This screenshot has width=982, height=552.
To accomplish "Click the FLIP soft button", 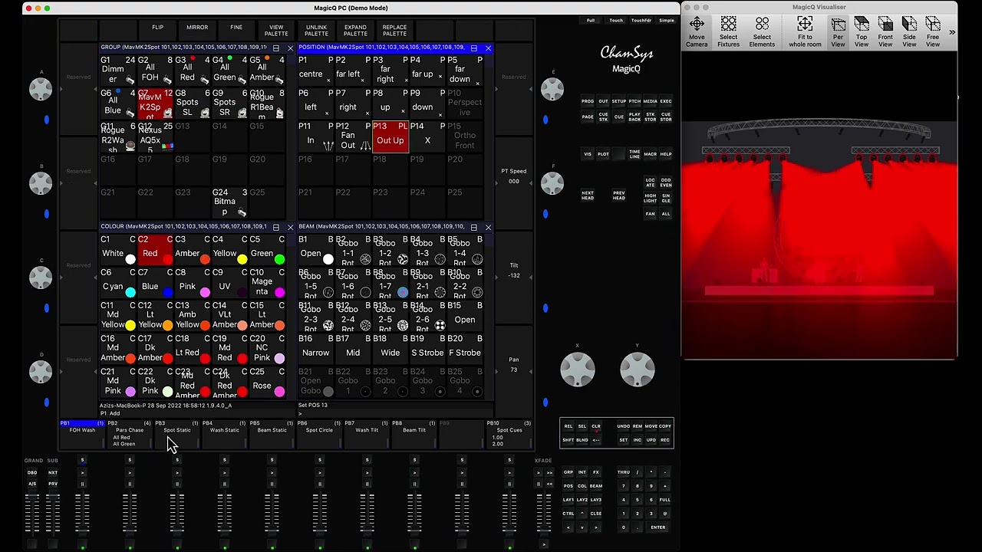I will (157, 28).
